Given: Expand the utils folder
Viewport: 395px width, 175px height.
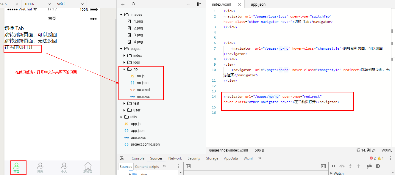Looking at the screenshot, I should point(121,117).
